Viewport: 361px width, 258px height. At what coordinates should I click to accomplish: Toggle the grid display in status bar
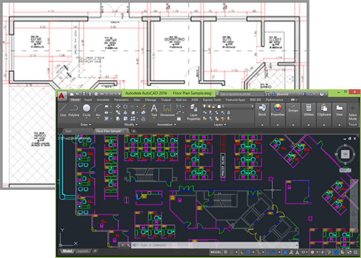(x=226, y=252)
